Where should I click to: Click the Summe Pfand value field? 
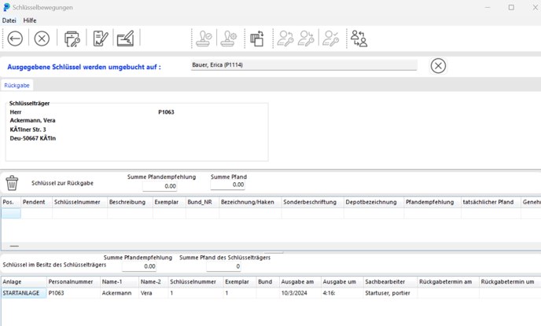[x=228, y=185]
